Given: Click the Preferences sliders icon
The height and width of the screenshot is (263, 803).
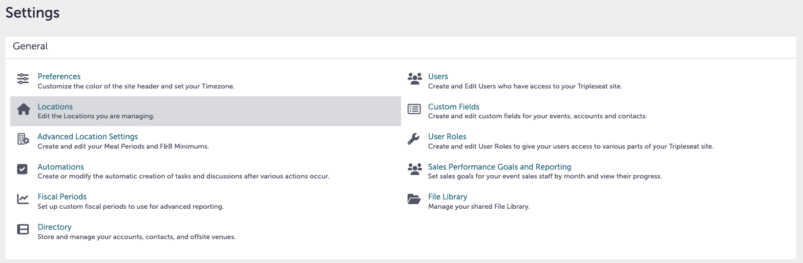Looking at the screenshot, I should point(23,79).
